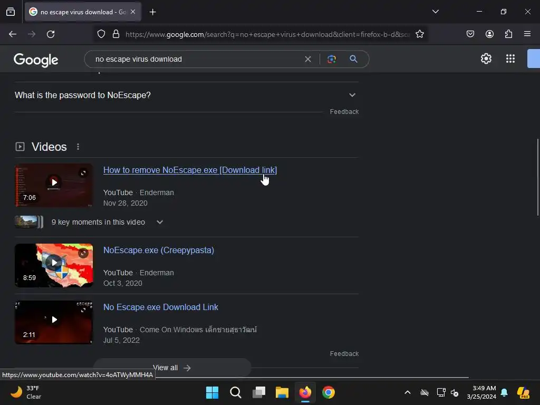Screen dimensions: 540x405
Task: Go back to previous page
Action: (x=13, y=34)
